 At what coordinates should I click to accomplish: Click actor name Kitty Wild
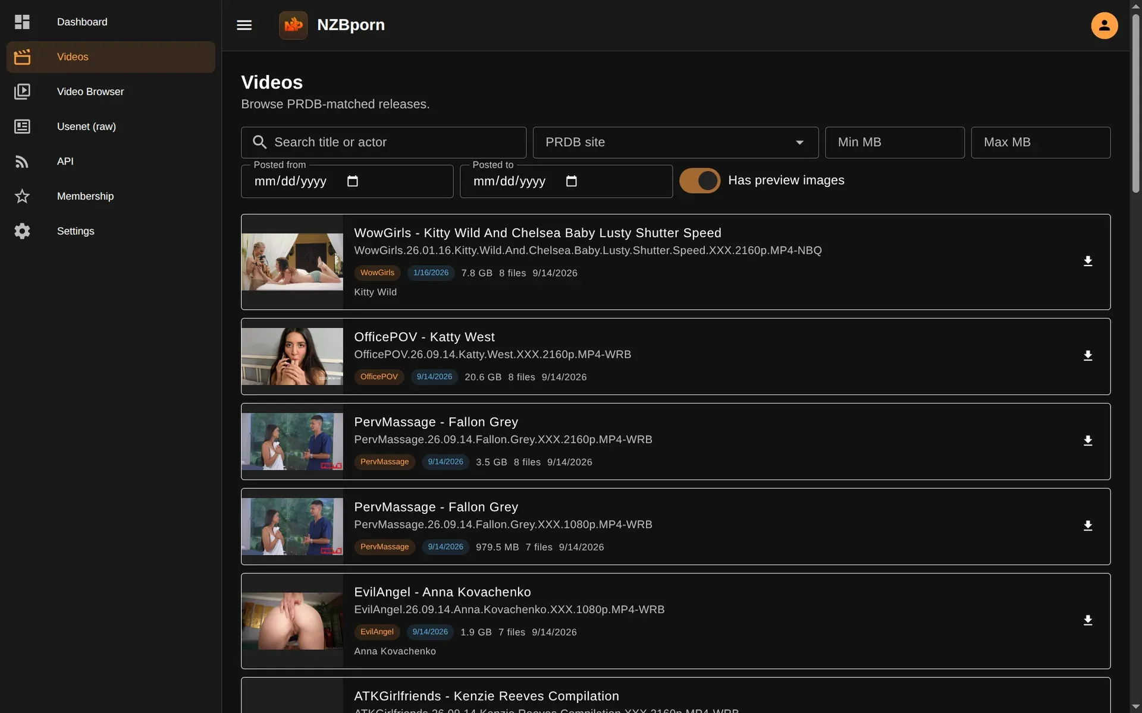coord(375,292)
